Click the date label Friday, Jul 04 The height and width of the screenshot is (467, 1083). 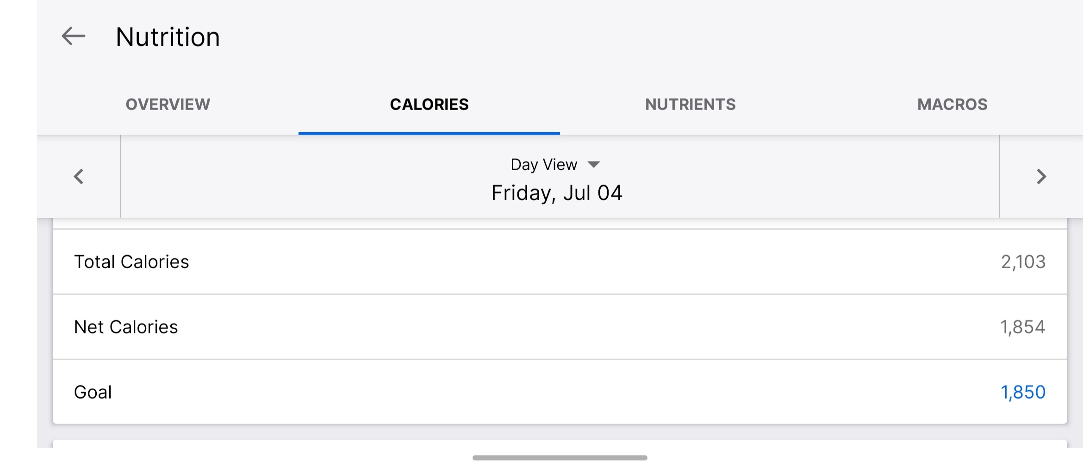tap(557, 193)
